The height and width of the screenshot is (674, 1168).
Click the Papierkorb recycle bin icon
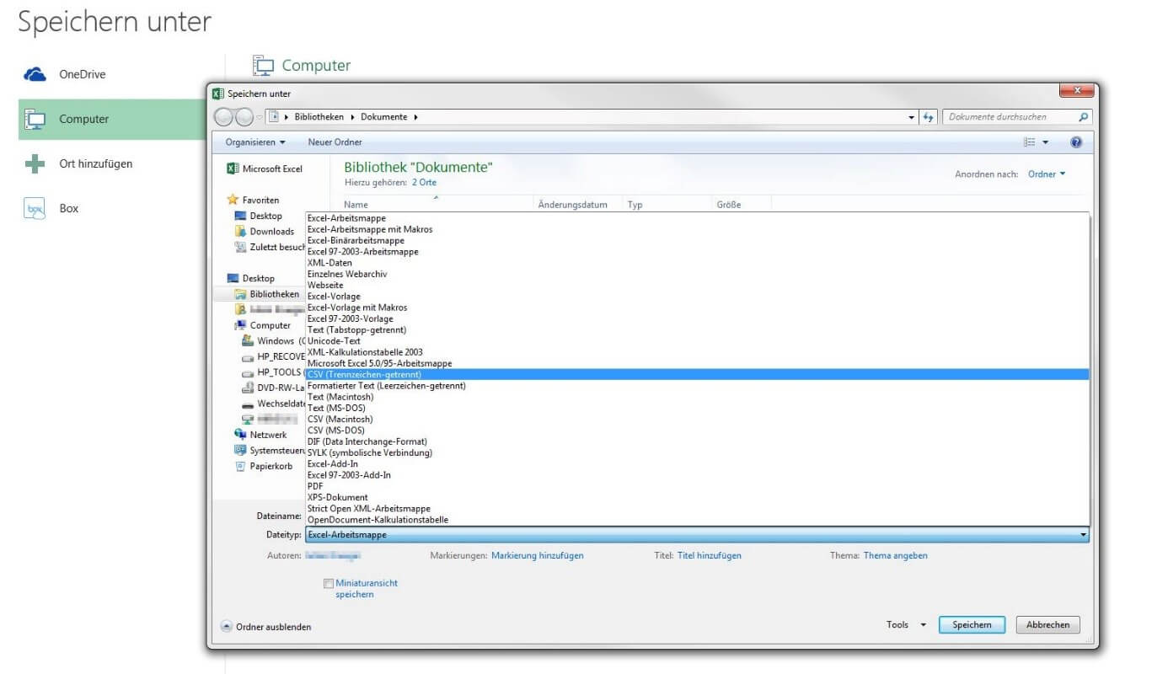click(241, 466)
